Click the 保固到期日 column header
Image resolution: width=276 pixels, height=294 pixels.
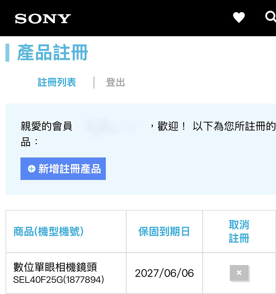tap(164, 231)
